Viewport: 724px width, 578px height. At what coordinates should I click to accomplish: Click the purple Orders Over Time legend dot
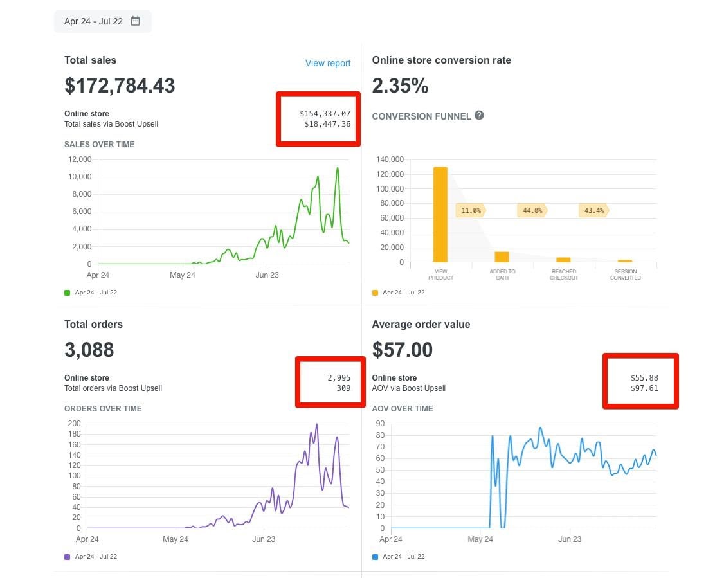click(x=67, y=557)
